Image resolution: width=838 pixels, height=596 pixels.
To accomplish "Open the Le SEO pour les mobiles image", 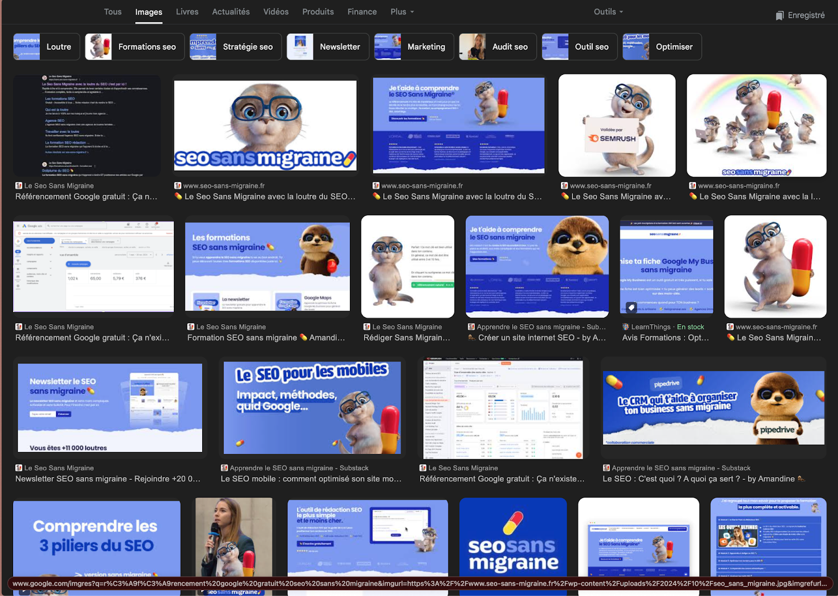I will click(x=312, y=407).
